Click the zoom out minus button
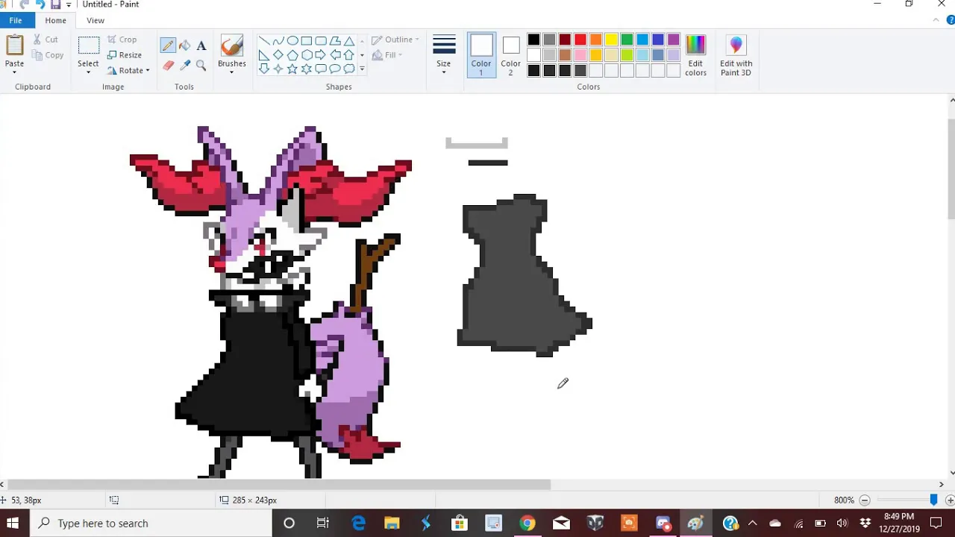This screenshot has height=537, width=955. 865,500
